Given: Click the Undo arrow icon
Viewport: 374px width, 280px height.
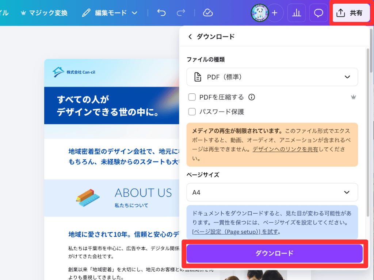Looking at the screenshot, I should (161, 12).
